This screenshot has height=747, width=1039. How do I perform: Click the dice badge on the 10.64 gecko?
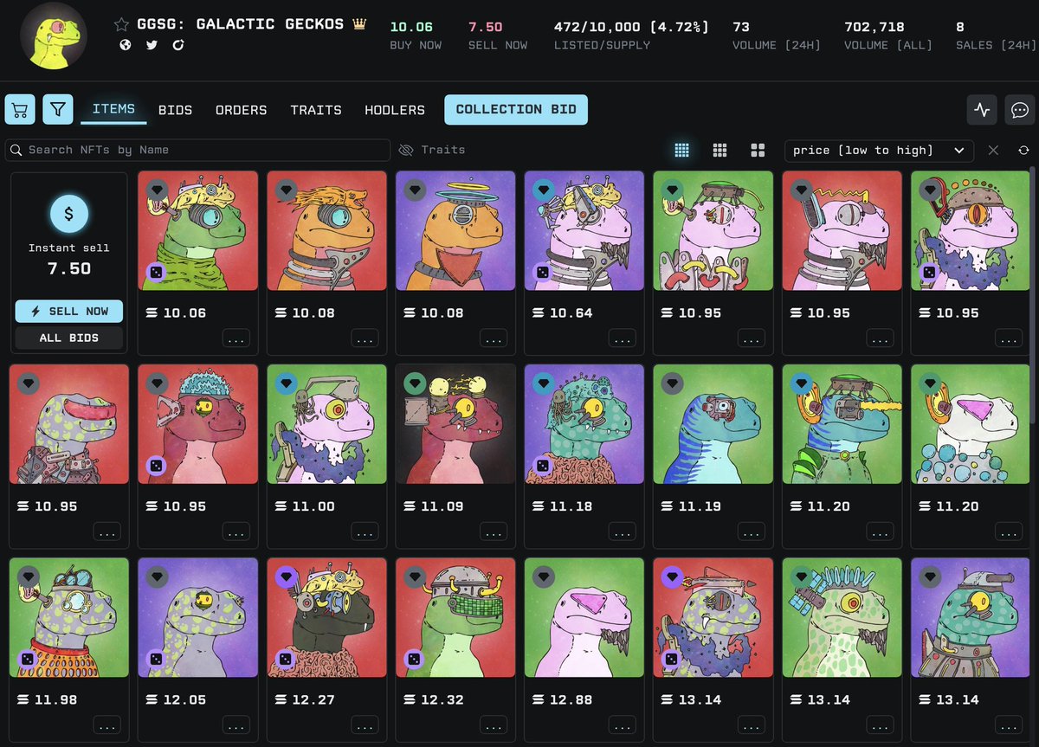click(x=542, y=273)
